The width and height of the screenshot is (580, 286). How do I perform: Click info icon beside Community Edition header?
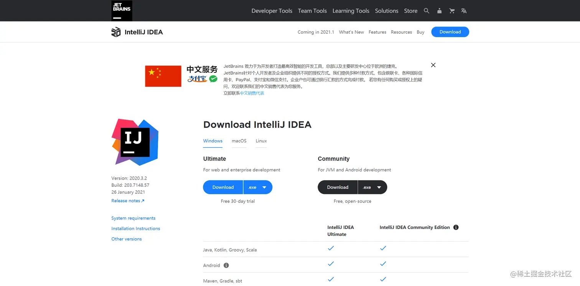(x=456, y=227)
